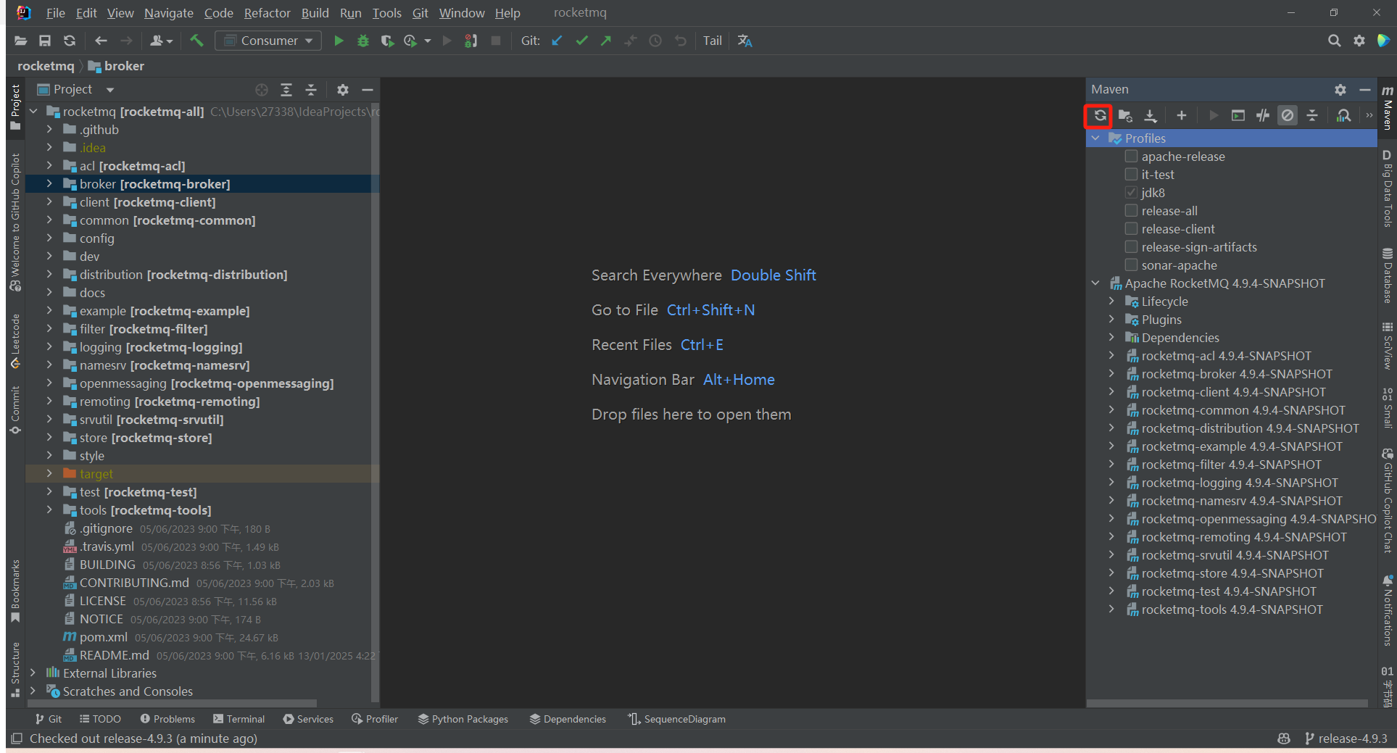Enable the release-all profile checkbox
1397x753 pixels.
1131,210
